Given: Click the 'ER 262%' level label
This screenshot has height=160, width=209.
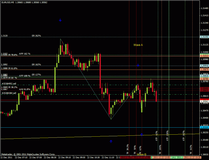Looking at the screenshot, I should point(36,36).
